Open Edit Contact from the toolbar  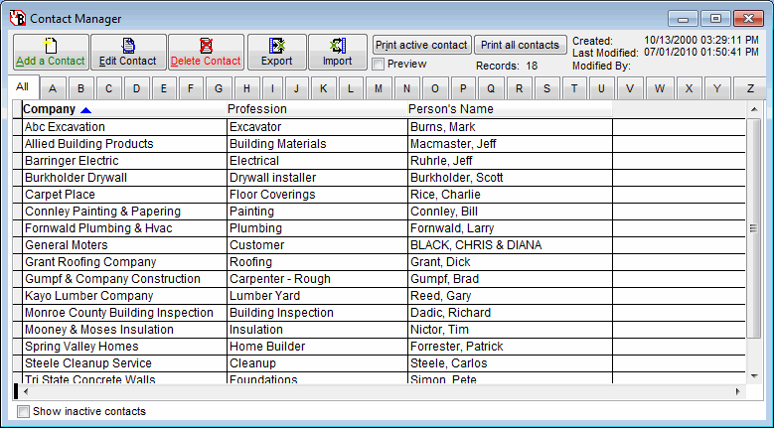click(128, 52)
